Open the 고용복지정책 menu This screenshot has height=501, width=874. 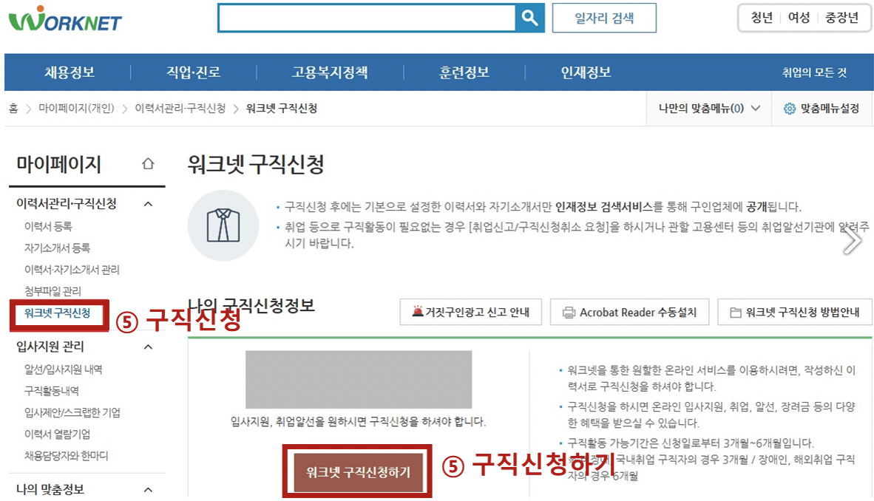(x=330, y=72)
